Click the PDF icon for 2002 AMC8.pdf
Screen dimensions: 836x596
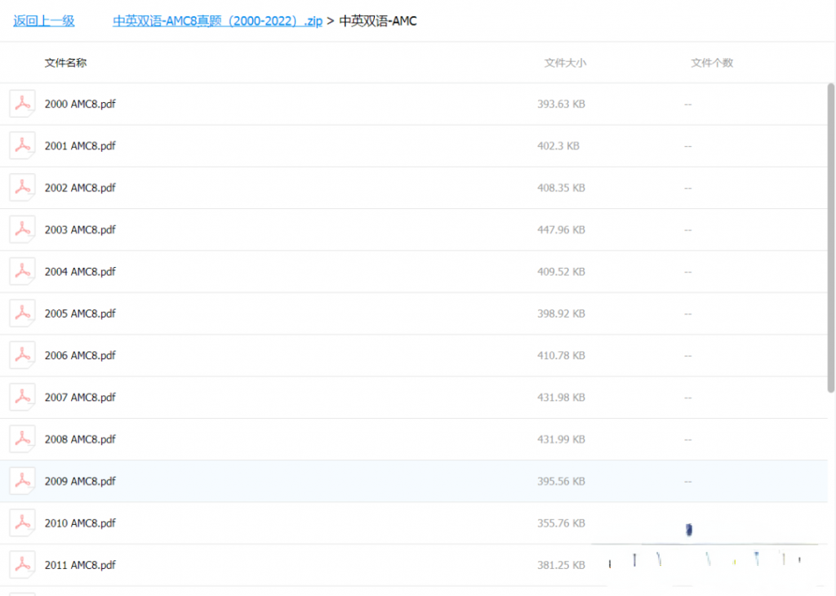pyautogui.click(x=22, y=187)
